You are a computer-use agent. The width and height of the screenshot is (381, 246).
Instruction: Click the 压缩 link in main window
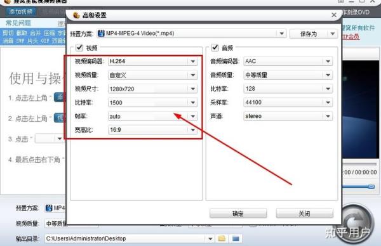click(50, 33)
